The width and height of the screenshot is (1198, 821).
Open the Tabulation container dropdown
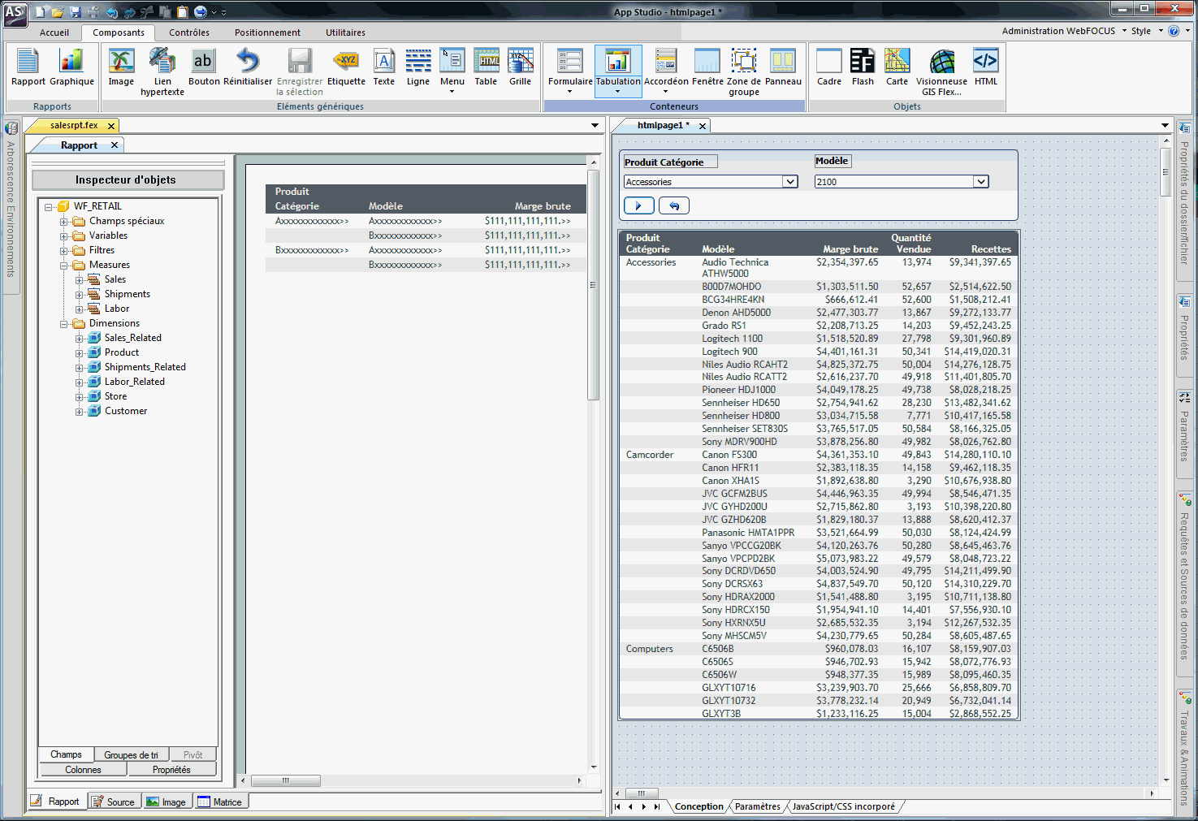[618, 91]
